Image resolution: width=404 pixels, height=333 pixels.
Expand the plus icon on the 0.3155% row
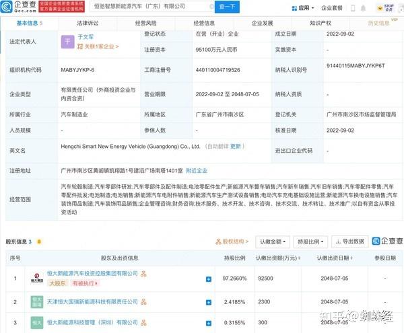pyautogui.click(x=209, y=323)
